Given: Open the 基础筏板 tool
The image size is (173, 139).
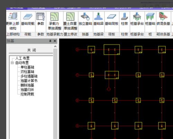Looking at the screenshot, I should (111, 16).
